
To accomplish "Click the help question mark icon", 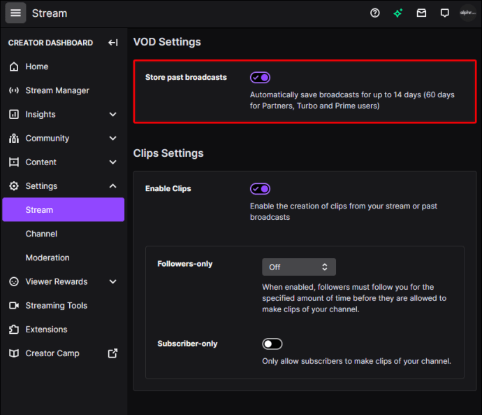I will (x=375, y=13).
